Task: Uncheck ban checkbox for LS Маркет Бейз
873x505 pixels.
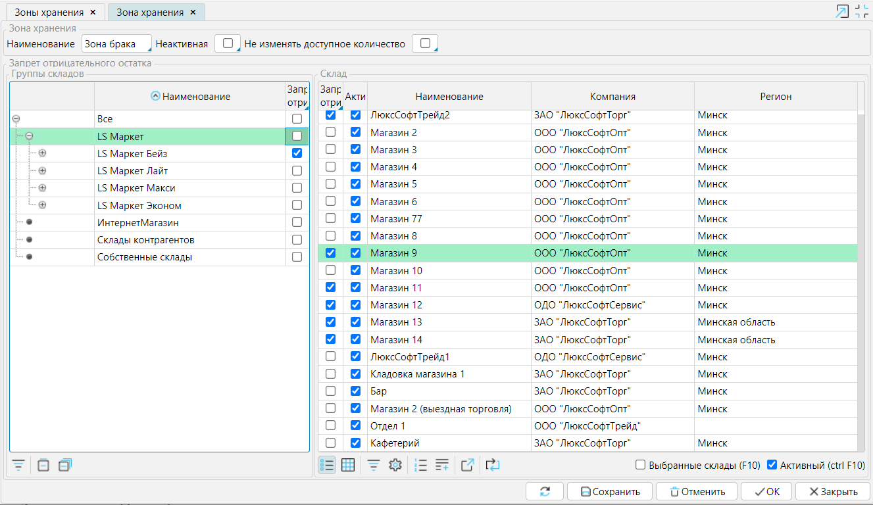Action: click(x=297, y=153)
